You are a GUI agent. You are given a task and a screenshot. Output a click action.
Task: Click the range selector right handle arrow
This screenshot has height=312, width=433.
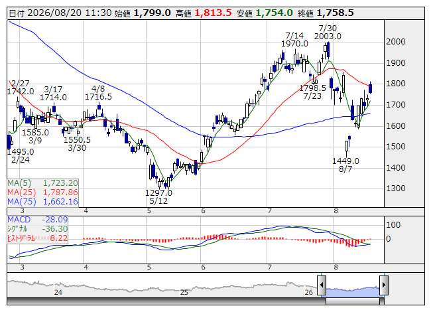pyautogui.click(x=384, y=285)
